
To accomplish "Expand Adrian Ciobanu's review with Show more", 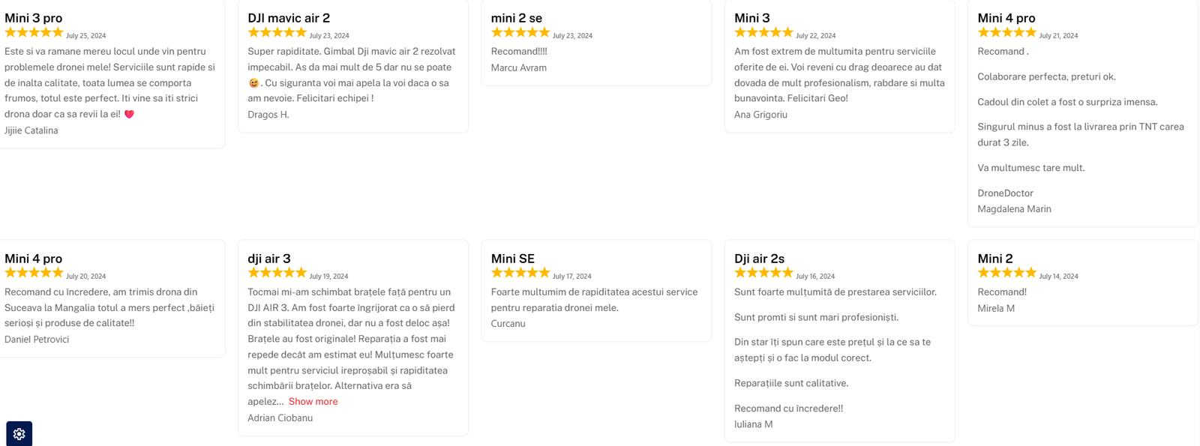I will click(313, 402).
